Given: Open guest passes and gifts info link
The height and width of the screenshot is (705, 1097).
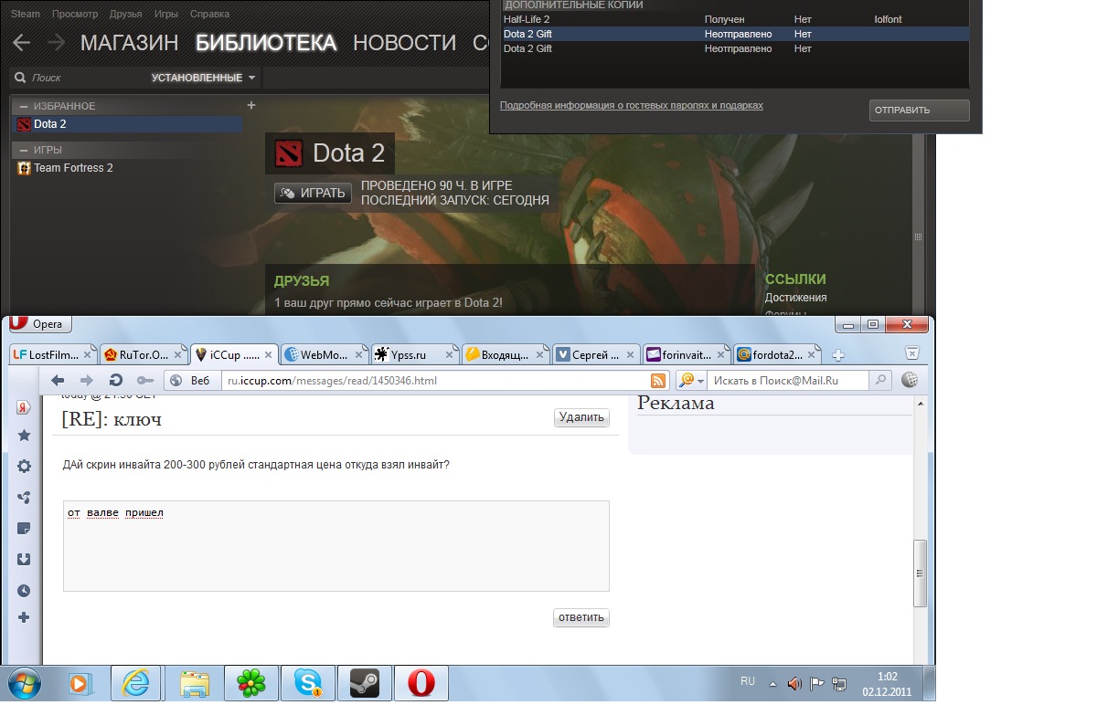Looking at the screenshot, I should click(631, 105).
